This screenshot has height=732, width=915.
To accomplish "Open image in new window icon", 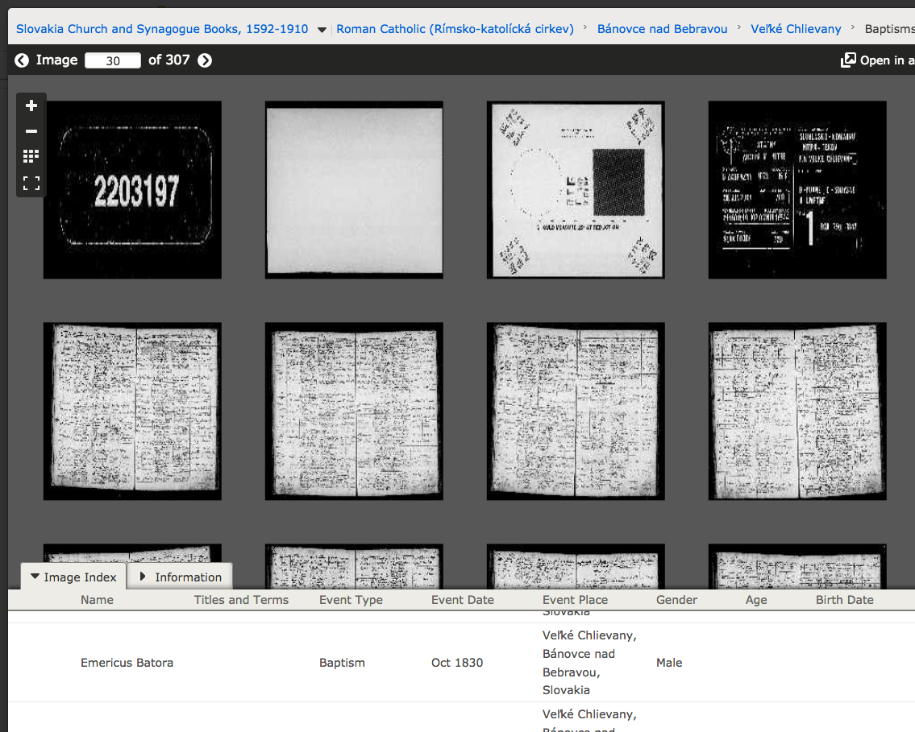I will pos(848,60).
